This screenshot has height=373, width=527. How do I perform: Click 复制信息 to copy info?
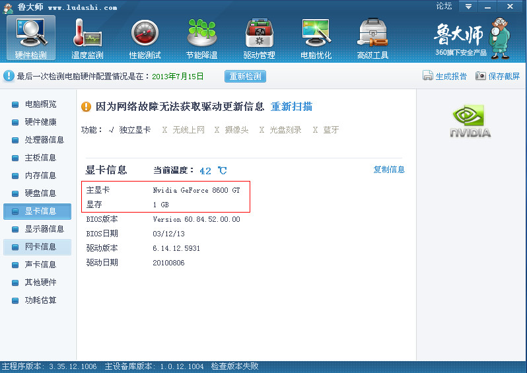[x=389, y=170]
